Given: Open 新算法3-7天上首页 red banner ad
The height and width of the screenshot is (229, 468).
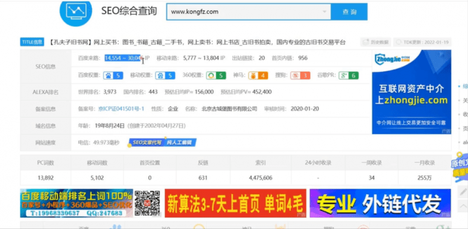Looking at the screenshot, I should pyautogui.click(x=236, y=203).
